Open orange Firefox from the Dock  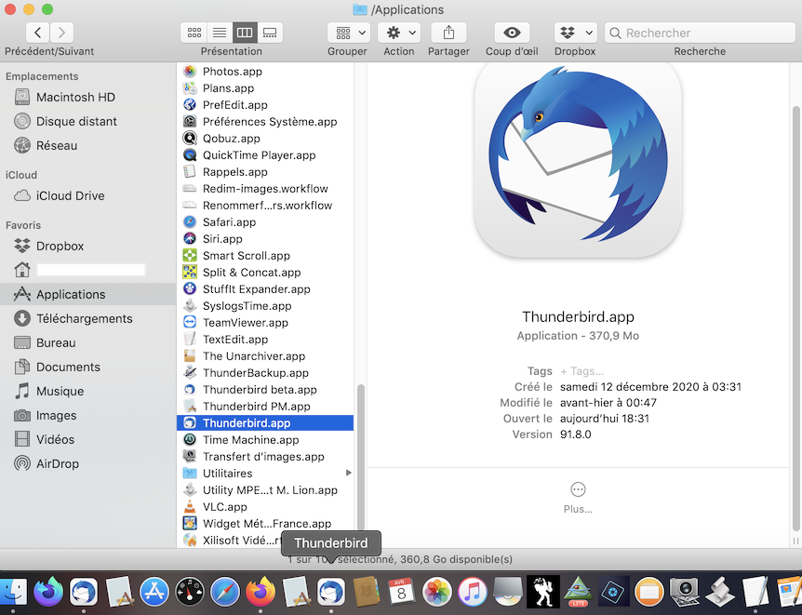click(261, 592)
